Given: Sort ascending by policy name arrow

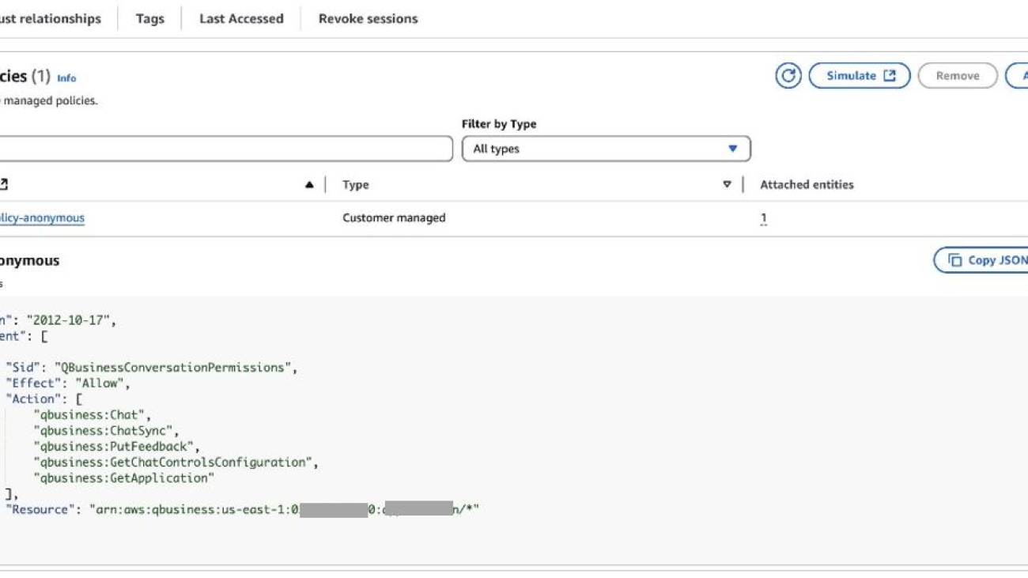Looking at the screenshot, I should tap(309, 185).
